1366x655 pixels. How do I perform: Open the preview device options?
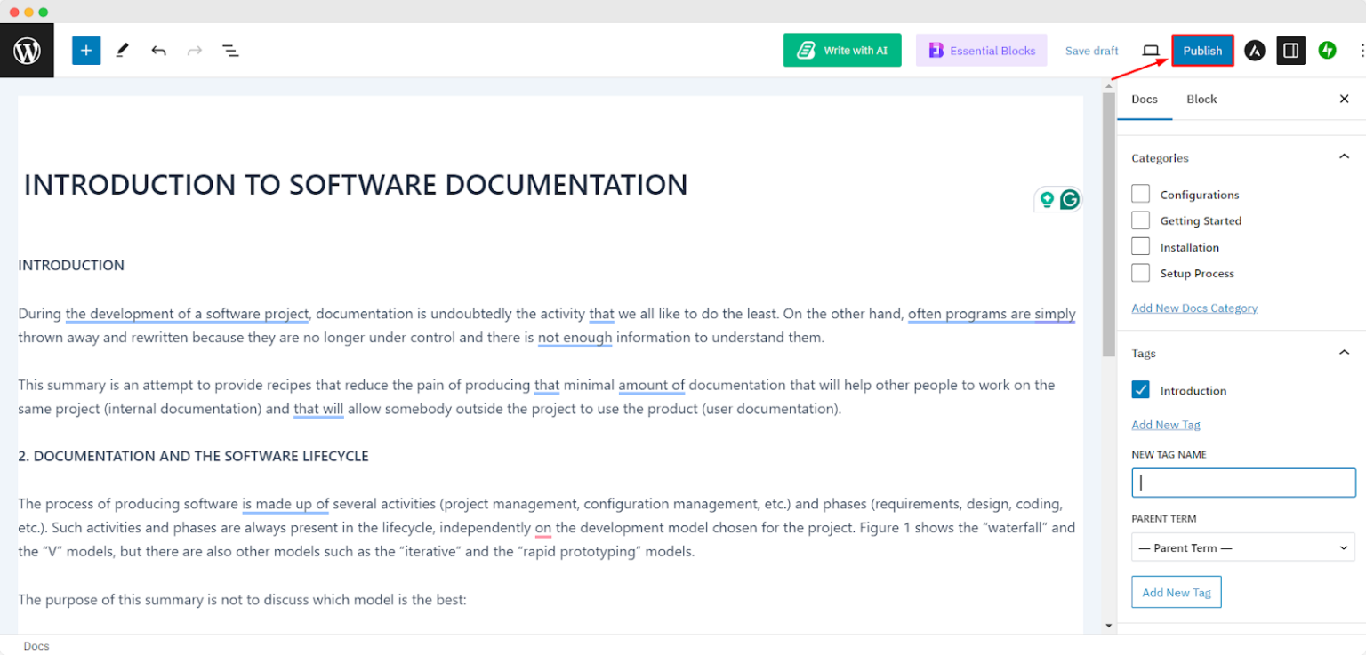point(1152,51)
